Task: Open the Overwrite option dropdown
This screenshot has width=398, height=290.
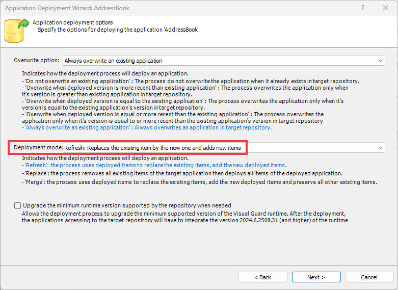Action: 224,61
